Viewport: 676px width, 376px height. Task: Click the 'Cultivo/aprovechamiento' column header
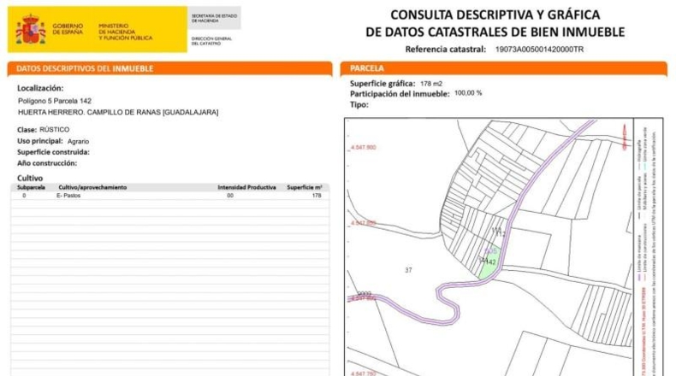(92, 188)
